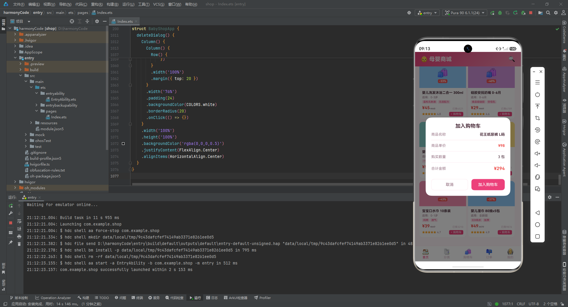The height and width of the screenshot is (307, 568).
Task: Tap 取消 in the add-to-cart dialog
Action: pyautogui.click(x=449, y=184)
